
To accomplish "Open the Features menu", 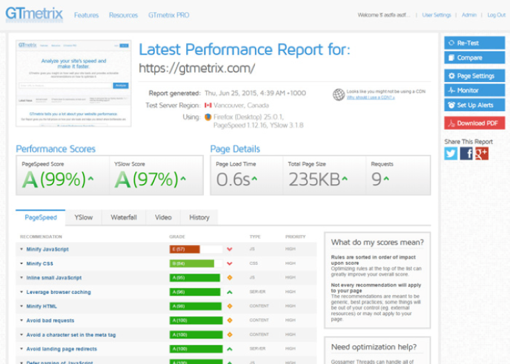I will [86, 15].
